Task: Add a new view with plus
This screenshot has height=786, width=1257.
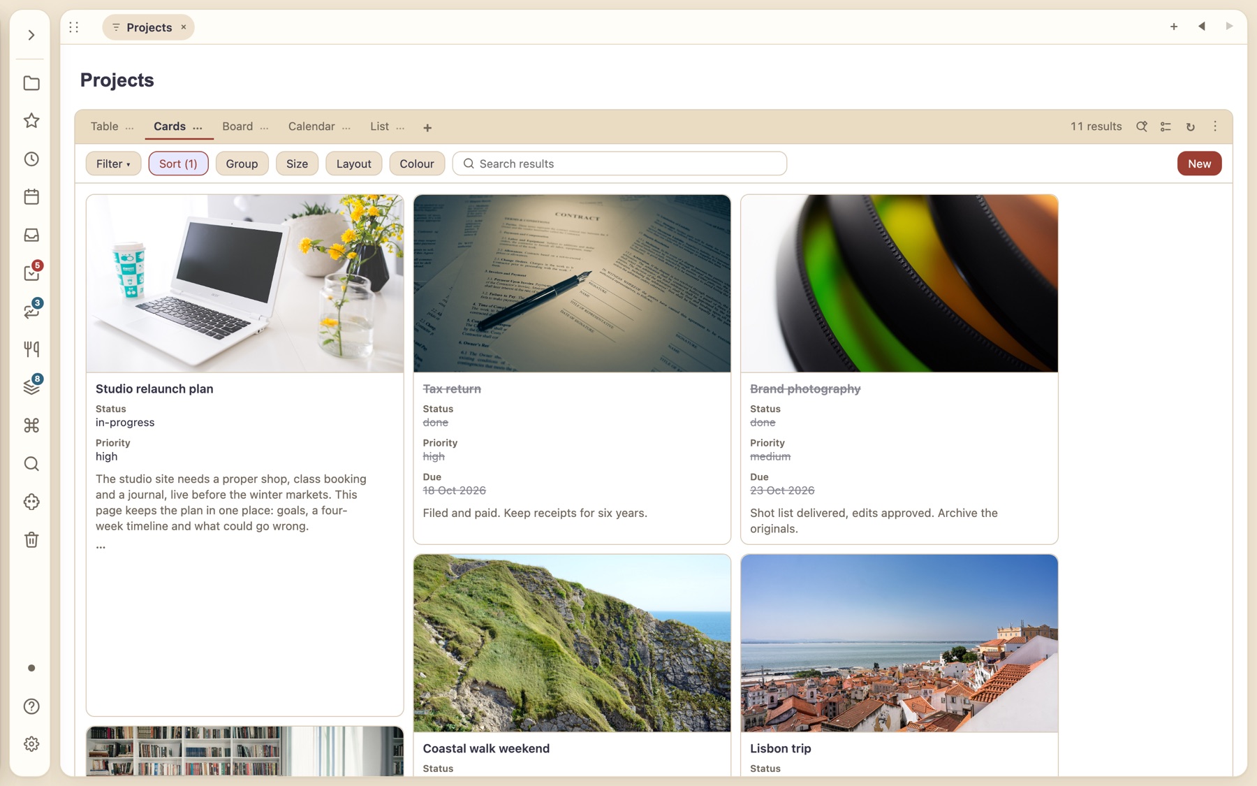Action: (427, 127)
